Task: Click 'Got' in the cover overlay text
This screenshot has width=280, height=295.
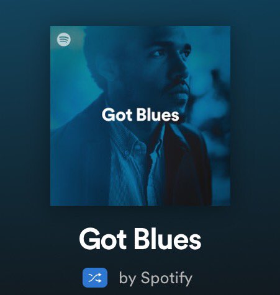Action: tap(117, 115)
